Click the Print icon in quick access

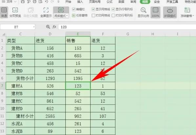(35, 2)
